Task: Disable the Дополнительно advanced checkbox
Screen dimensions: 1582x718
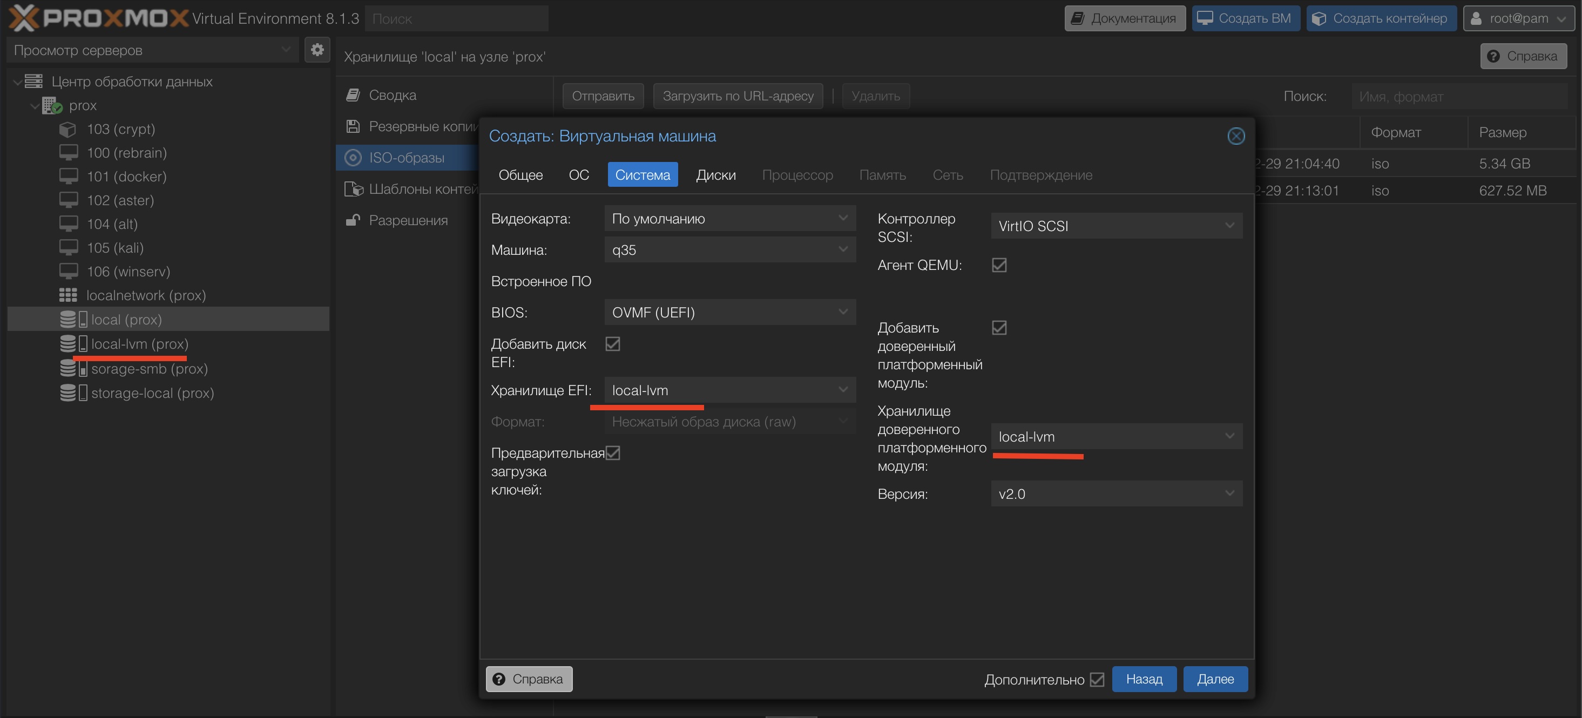Action: [x=1097, y=679]
